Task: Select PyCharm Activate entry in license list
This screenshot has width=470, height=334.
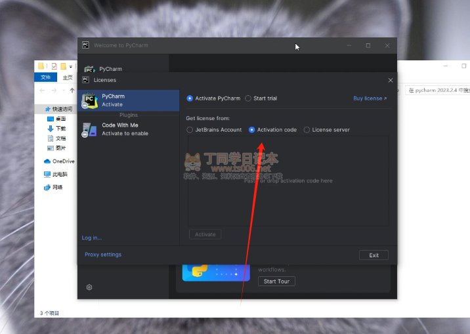Action: pyautogui.click(x=129, y=100)
